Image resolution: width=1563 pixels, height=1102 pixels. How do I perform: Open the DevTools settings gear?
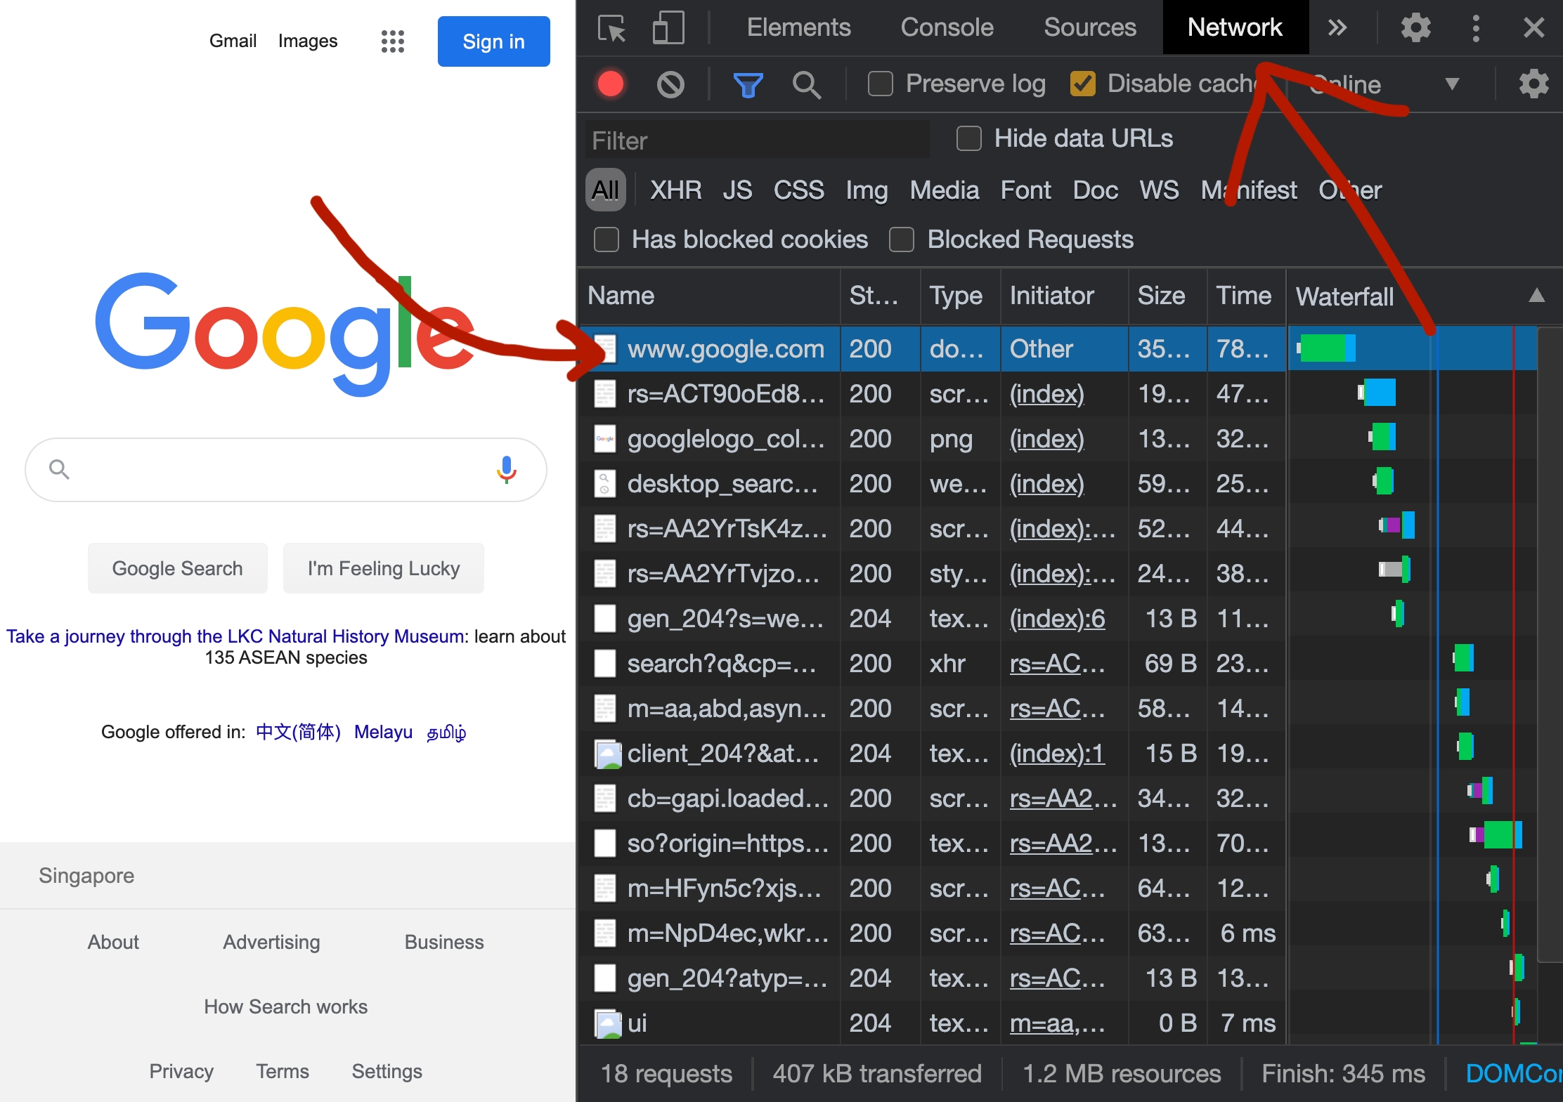1415,28
